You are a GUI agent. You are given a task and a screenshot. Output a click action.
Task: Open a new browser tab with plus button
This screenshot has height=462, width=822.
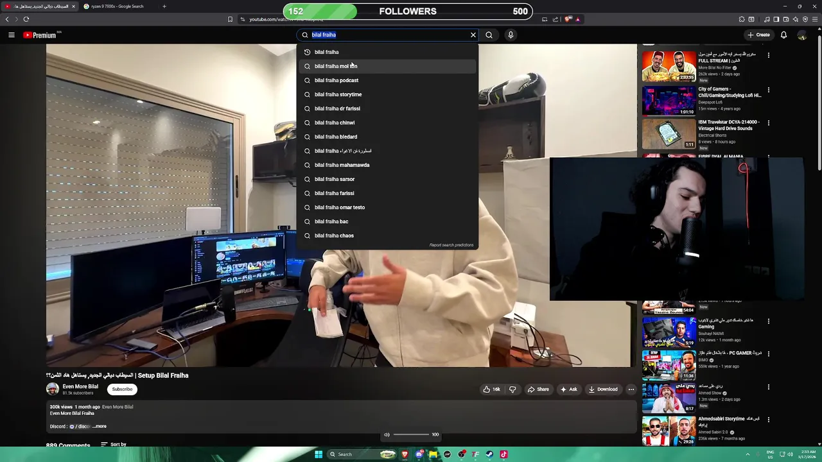[x=164, y=6]
